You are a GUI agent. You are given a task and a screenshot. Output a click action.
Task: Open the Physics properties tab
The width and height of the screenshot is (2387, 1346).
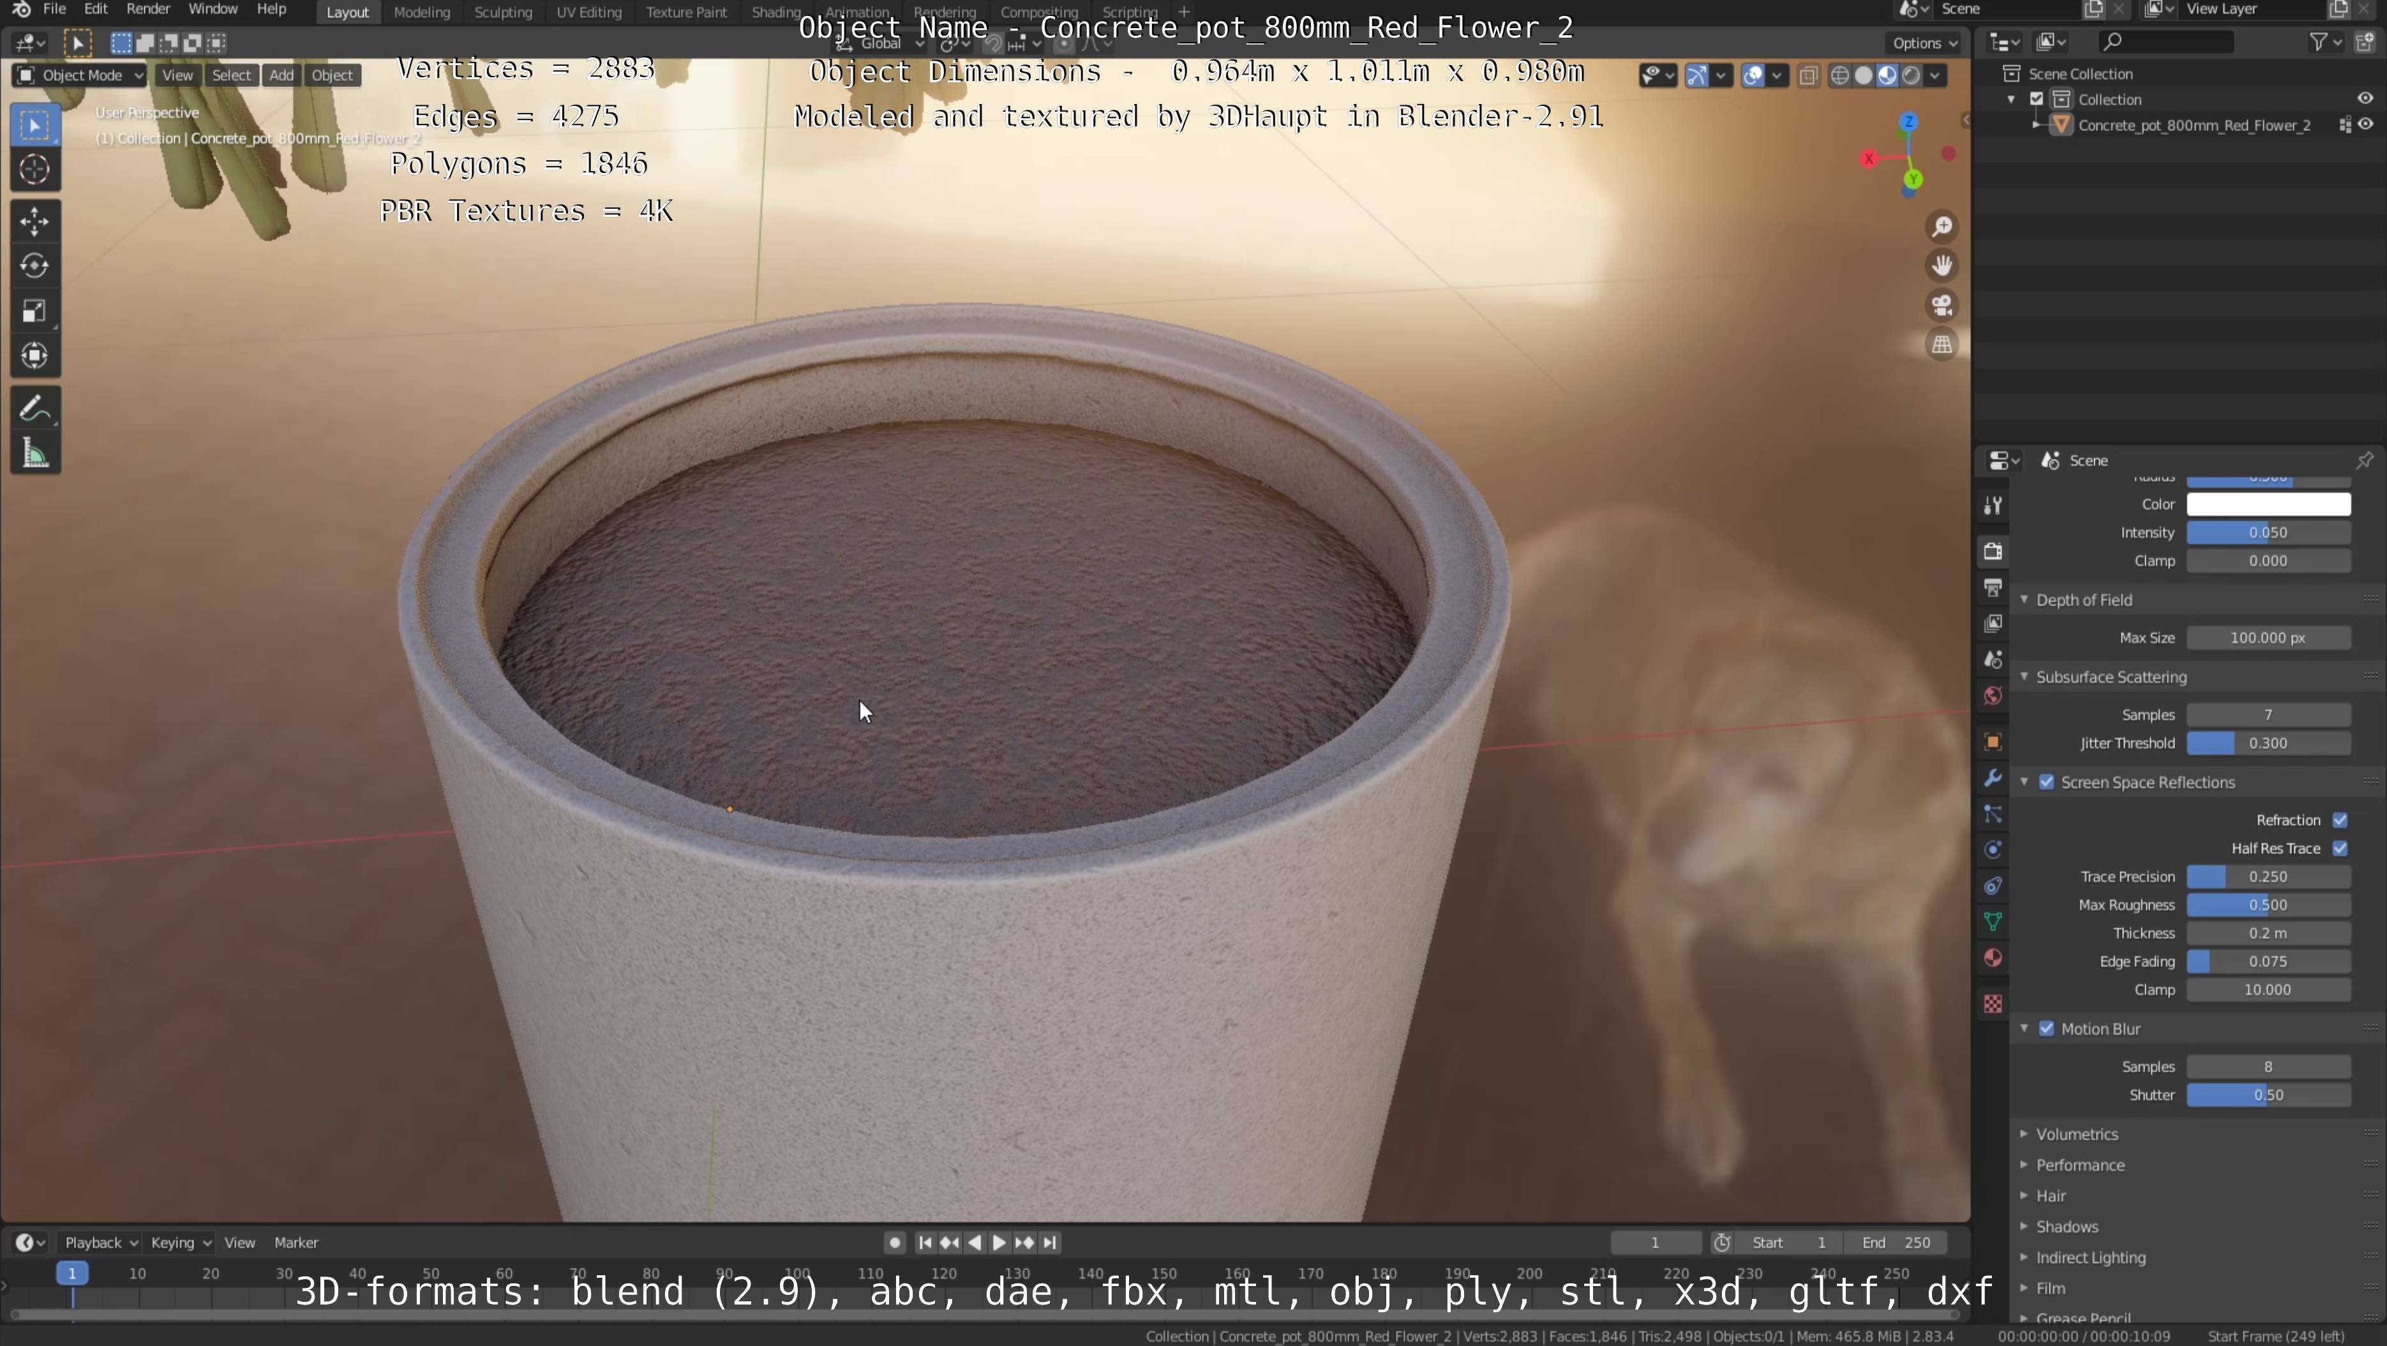[x=1993, y=850]
